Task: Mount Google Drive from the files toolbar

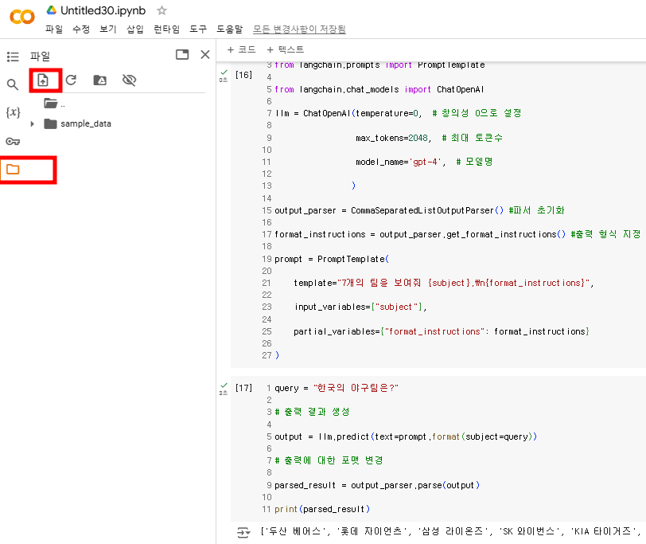Action: 99,80
